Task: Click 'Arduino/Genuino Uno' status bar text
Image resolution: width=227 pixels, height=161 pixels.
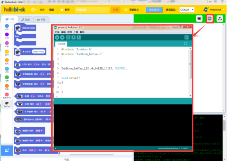Action: coord(168,148)
